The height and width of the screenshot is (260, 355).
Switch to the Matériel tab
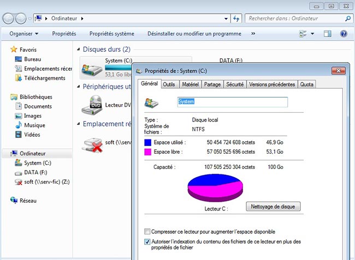coord(191,84)
